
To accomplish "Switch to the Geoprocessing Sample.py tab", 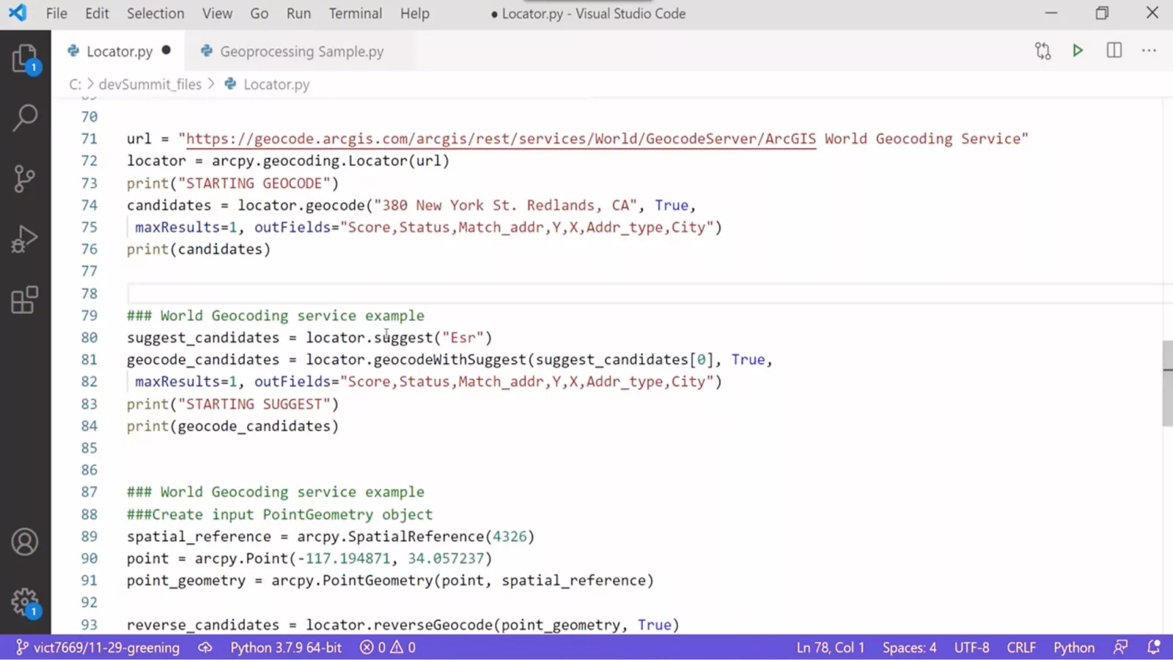I will [301, 51].
